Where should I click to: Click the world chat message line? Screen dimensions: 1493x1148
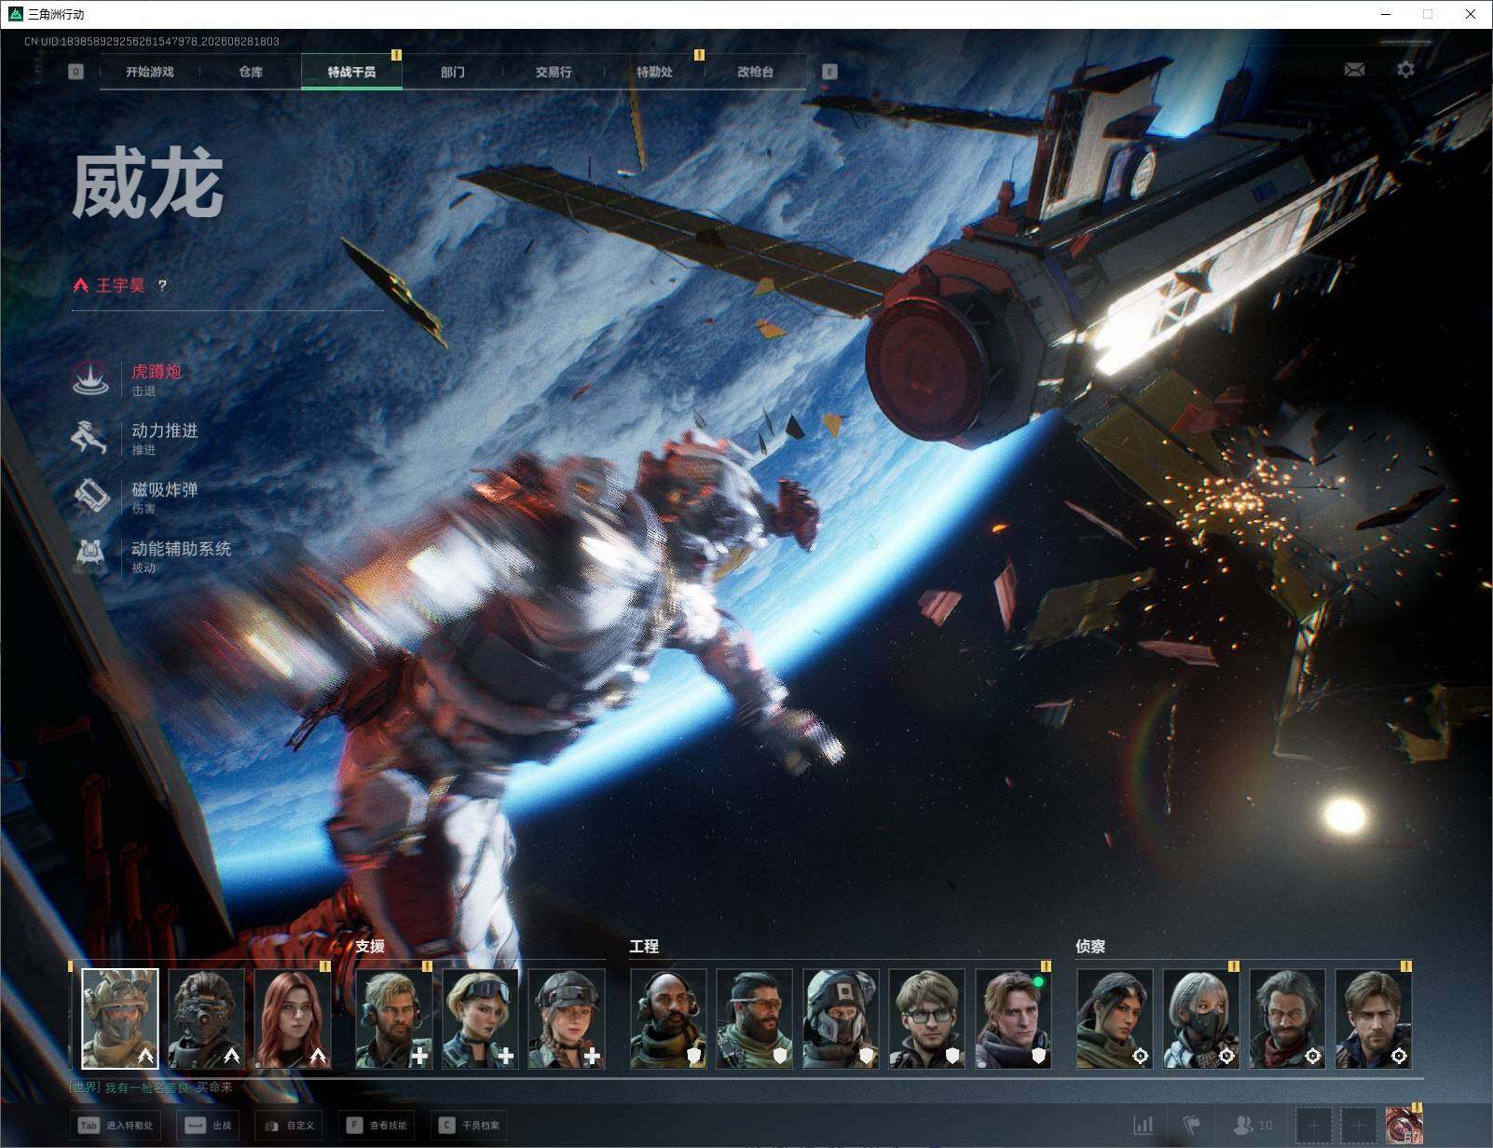[x=151, y=1087]
